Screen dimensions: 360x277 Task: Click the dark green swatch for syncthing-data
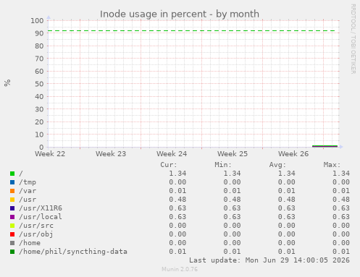(12, 252)
